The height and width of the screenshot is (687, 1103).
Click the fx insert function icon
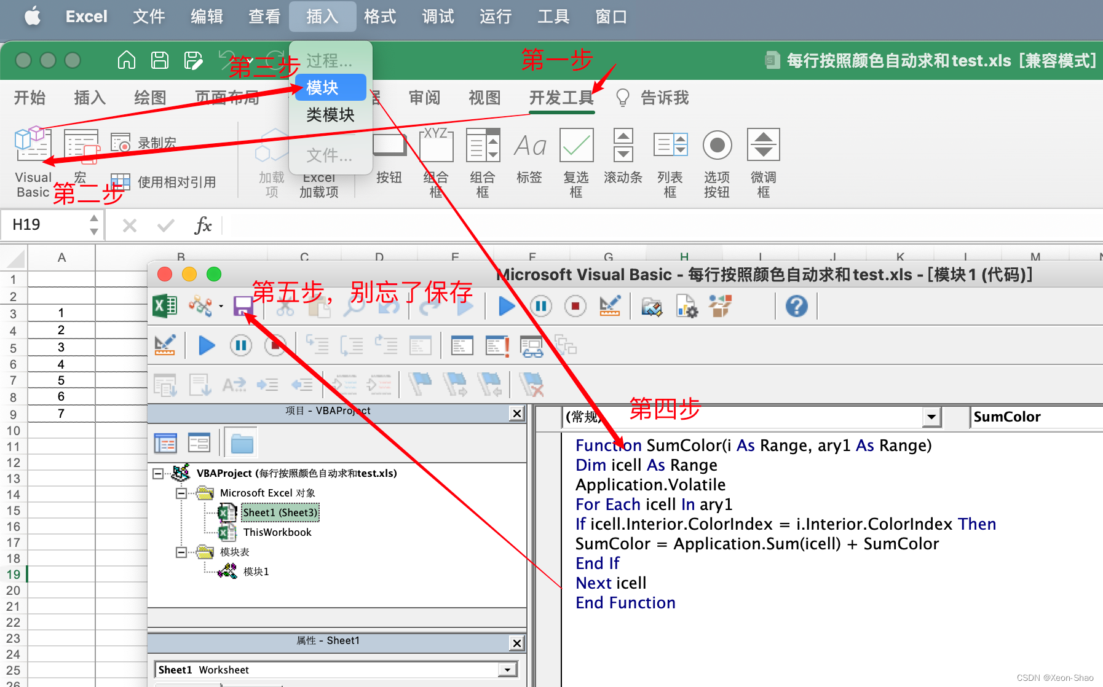(203, 226)
